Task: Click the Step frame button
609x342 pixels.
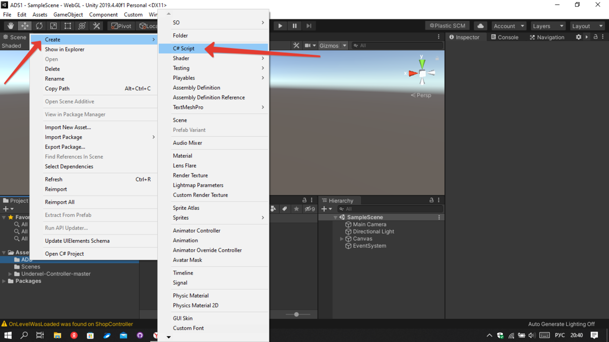Action: pos(309,26)
